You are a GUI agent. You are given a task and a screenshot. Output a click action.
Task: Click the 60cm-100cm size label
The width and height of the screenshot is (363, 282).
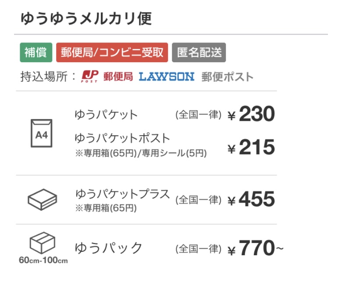(x=43, y=261)
